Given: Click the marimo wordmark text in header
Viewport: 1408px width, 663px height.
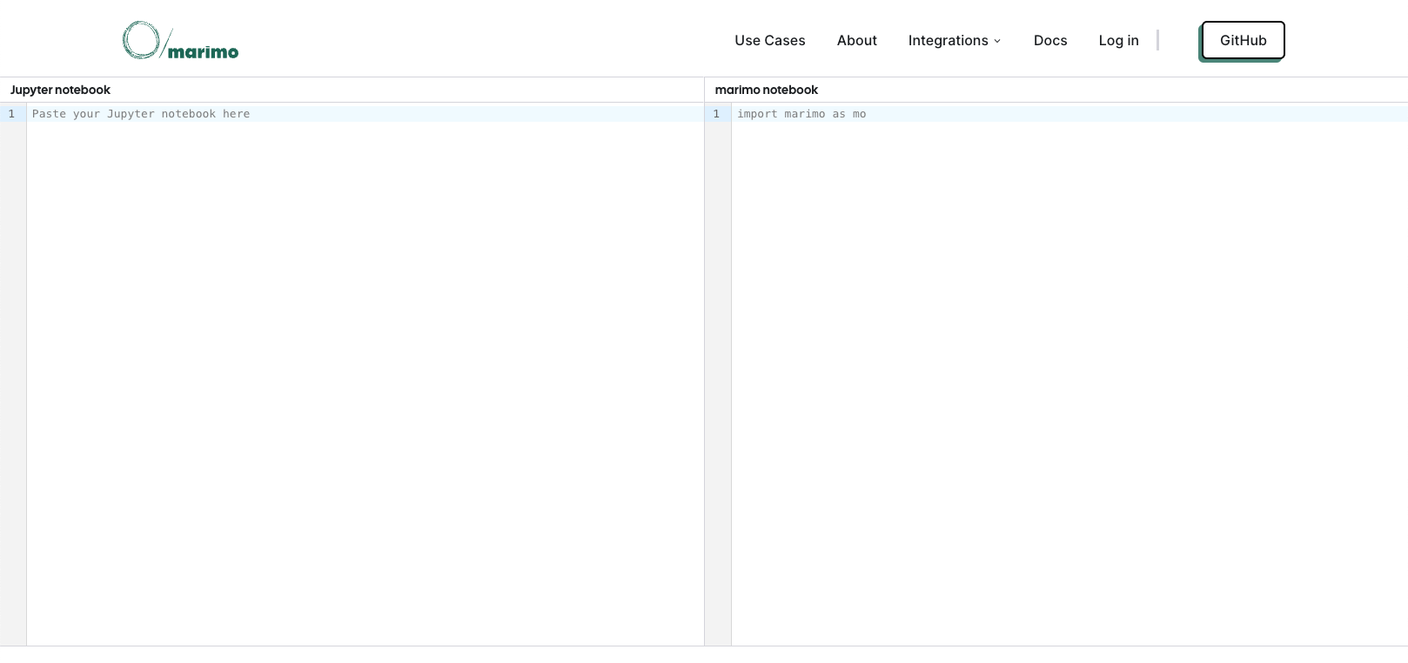Looking at the screenshot, I should [x=203, y=52].
